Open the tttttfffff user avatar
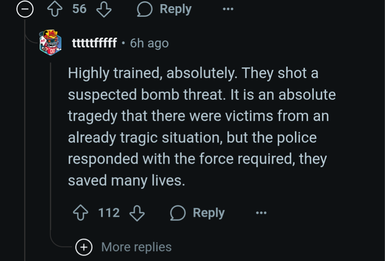This screenshot has width=385, height=261. point(50,43)
